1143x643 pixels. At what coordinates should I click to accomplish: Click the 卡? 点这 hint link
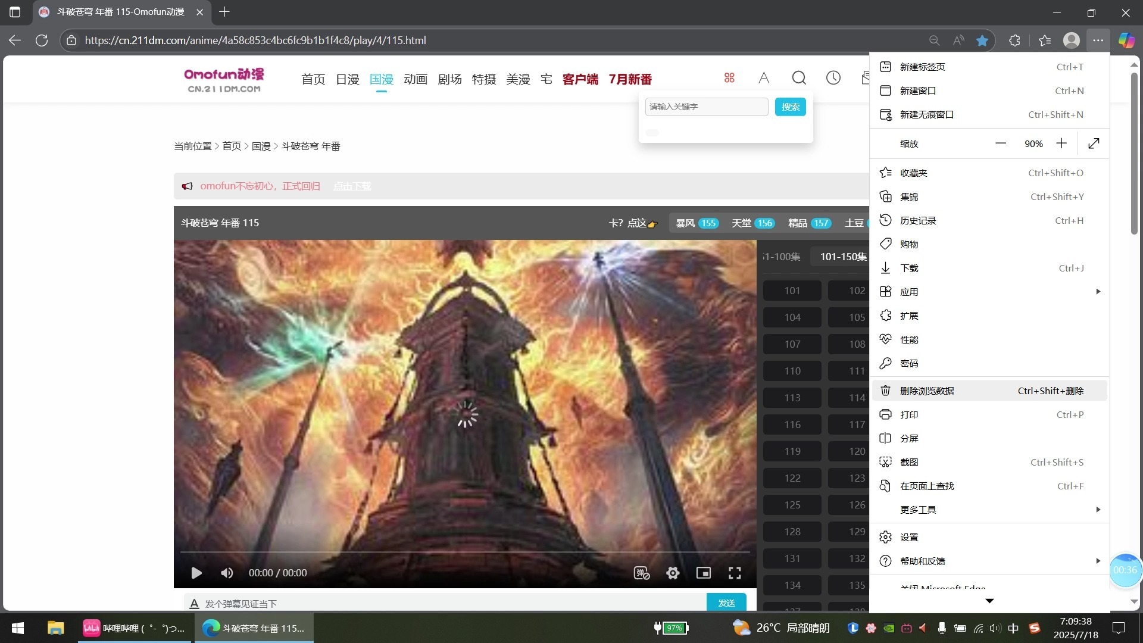tap(633, 223)
